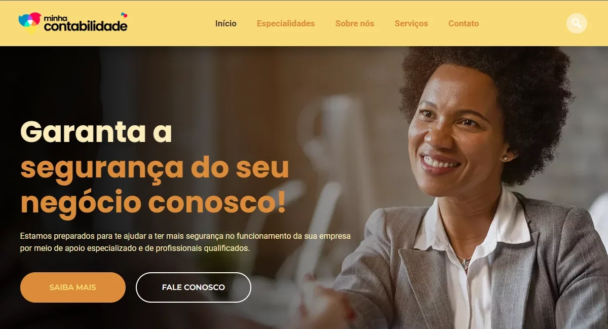Open the Especialidades menu item

pos(286,23)
